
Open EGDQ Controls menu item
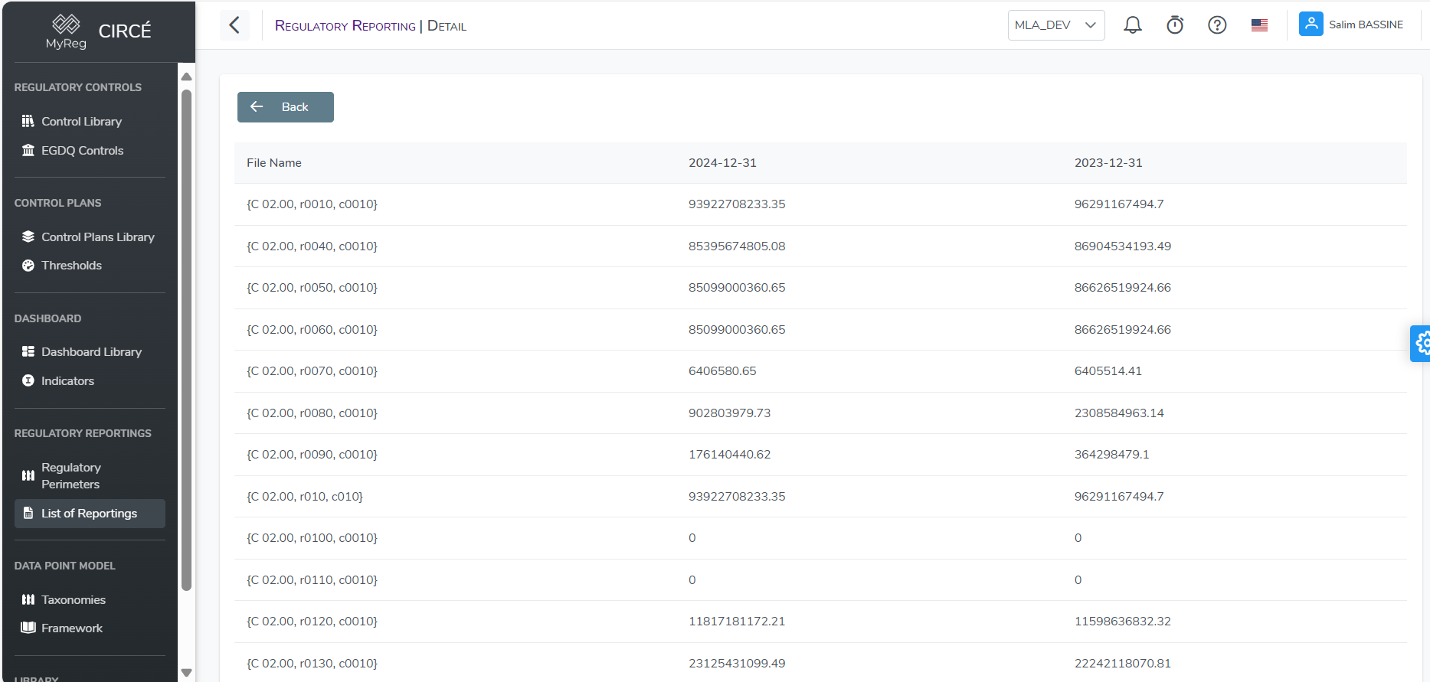tap(90, 150)
